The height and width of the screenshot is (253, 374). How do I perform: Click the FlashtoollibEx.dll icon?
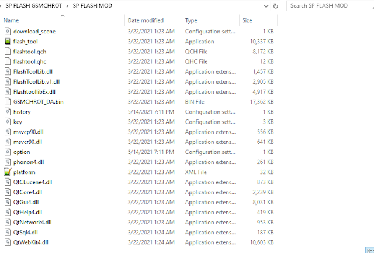[x=8, y=91]
